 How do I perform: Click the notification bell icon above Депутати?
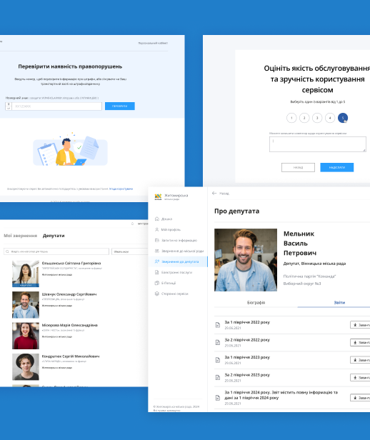click(x=132, y=224)
